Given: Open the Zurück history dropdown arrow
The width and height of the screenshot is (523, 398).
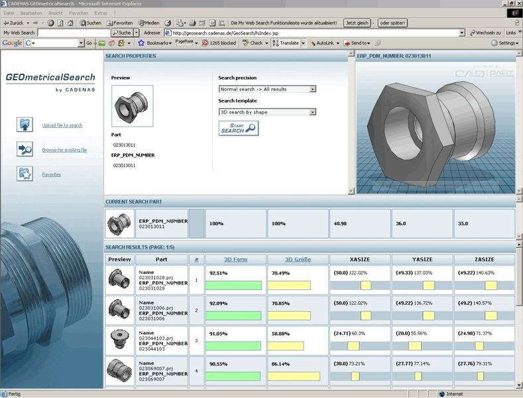Looking at the screenshot, I should (x=28, y=23).
